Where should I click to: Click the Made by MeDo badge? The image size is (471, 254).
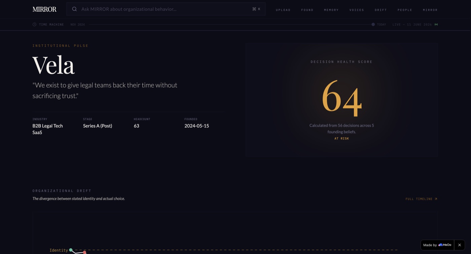coord(437,245)
